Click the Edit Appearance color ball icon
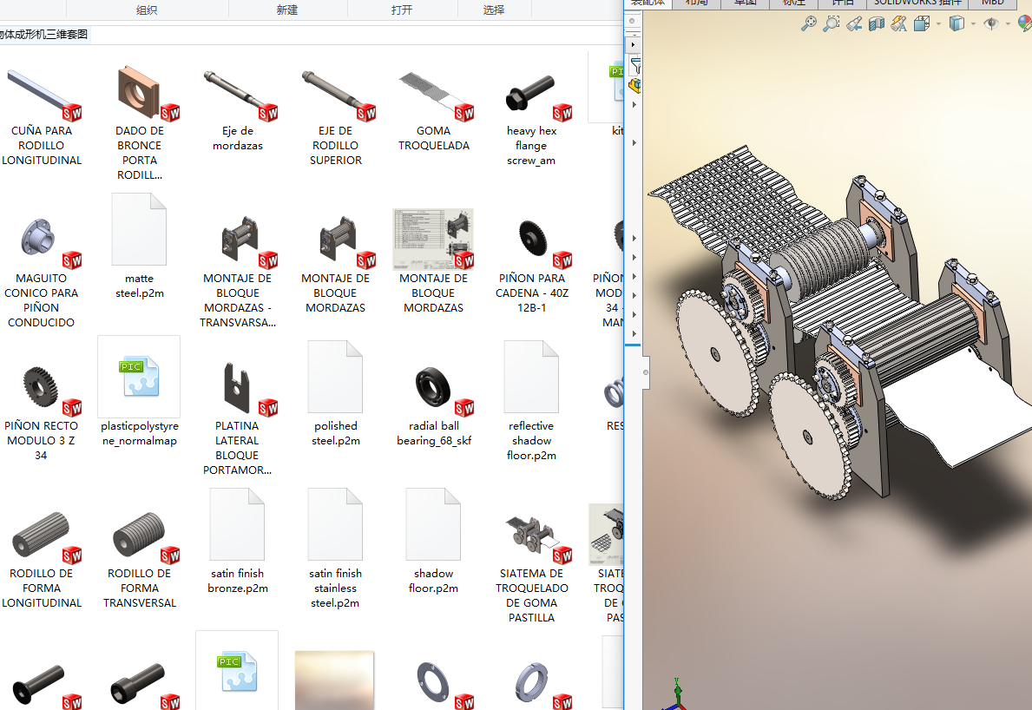1032x710 pixels. (1025, 23)
